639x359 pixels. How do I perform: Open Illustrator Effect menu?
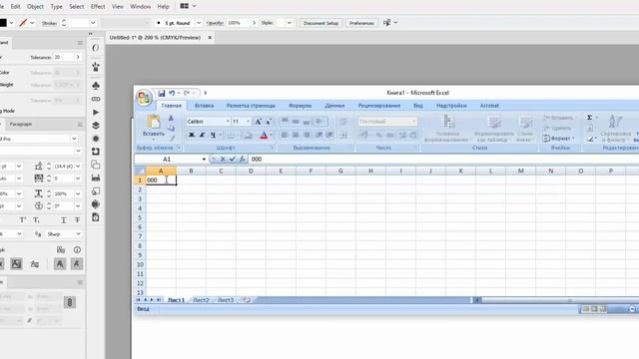click(98, 7)
